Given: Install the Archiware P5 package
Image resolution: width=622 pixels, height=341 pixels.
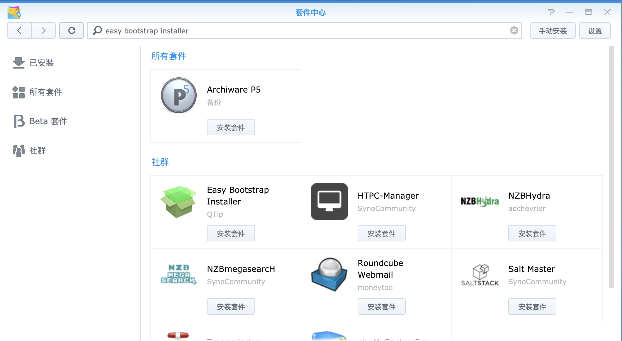Looking at the screenshot, I should click(x=231, y=127).
